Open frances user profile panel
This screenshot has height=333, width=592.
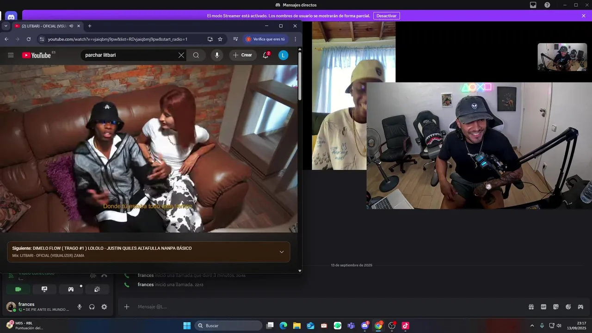37,307
